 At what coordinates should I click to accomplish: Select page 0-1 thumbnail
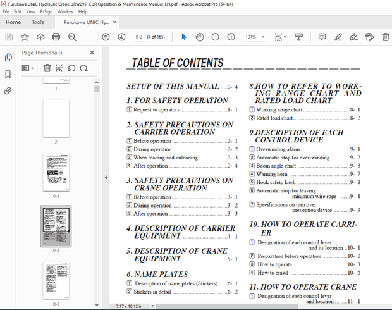point(56,173)
